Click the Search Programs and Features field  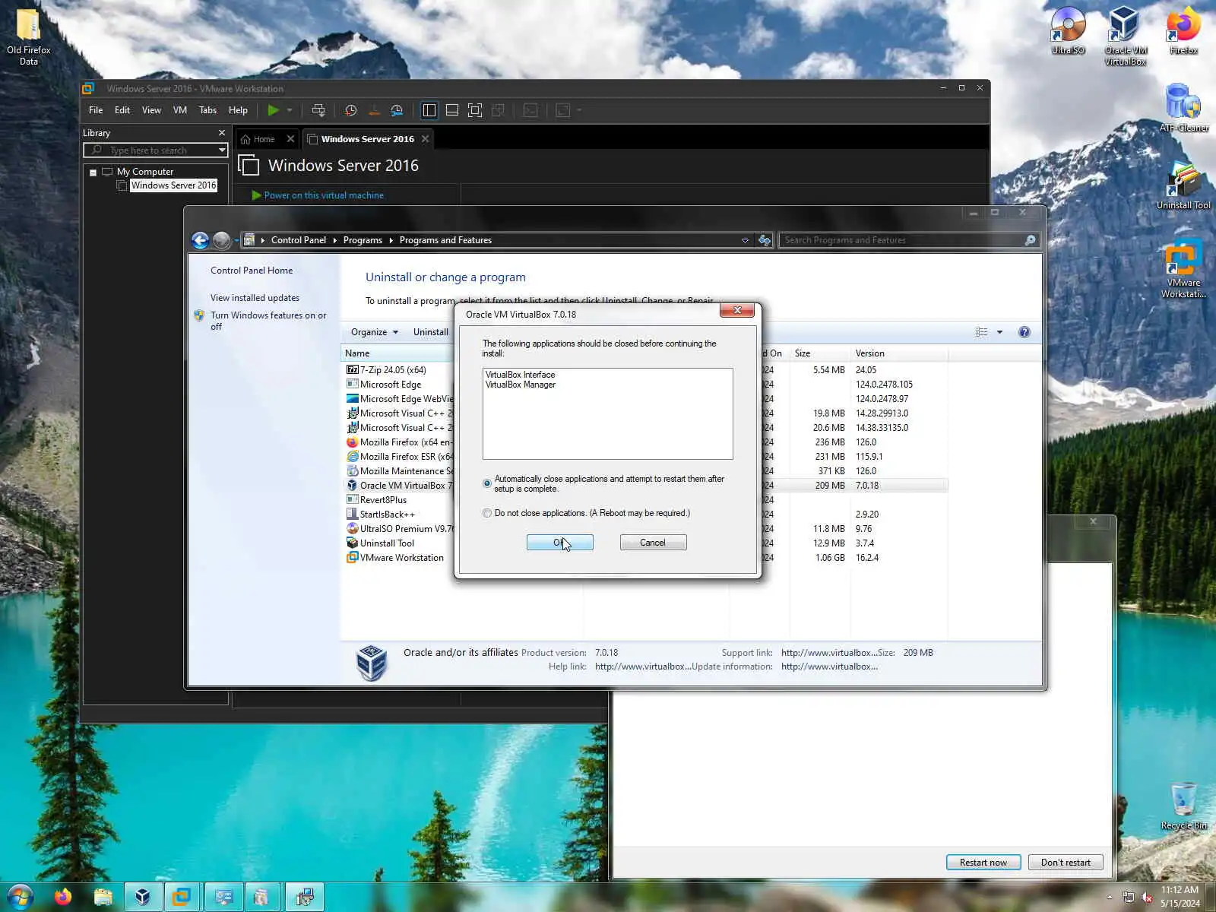tap(909, 240)
